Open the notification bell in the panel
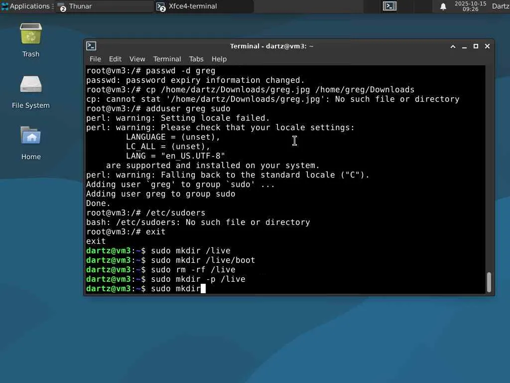510x383 pixels. (443, 6)
